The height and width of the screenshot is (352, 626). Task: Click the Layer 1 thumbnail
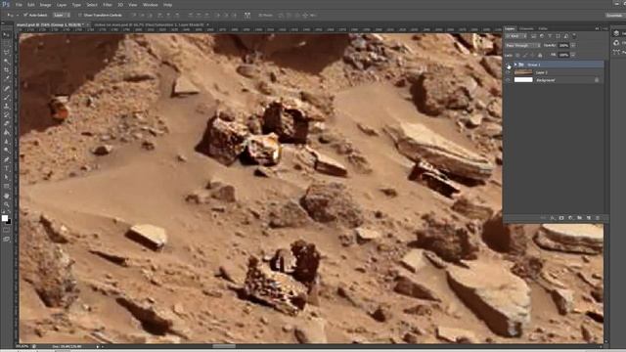pyautogui.click(x=523, y=72)
